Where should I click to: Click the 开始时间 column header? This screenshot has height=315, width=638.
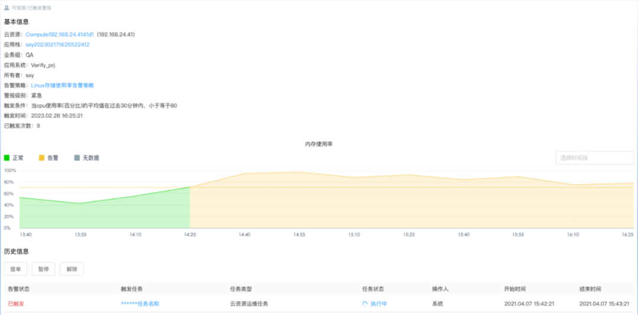515,289
